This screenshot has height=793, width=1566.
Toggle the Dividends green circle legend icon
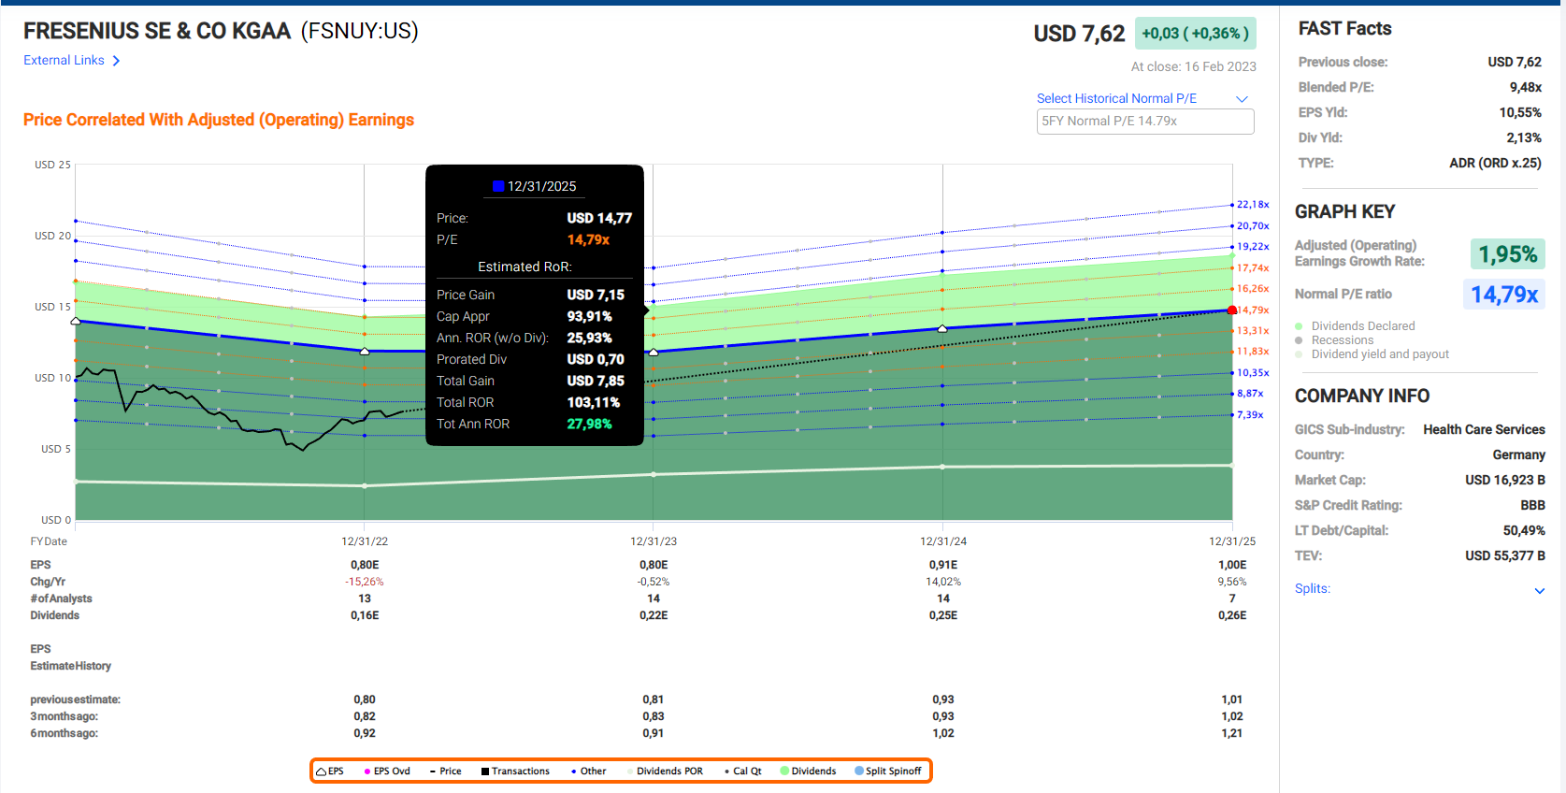785,771
